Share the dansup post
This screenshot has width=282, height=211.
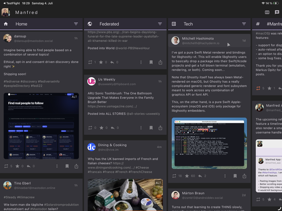76,166
